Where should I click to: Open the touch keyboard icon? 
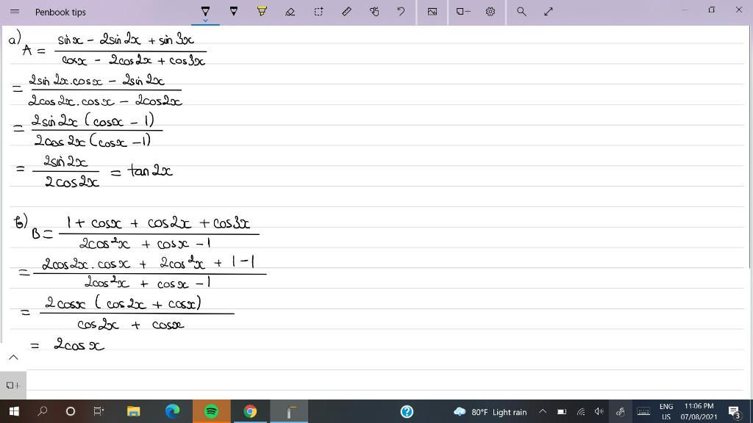pyautogui.click(x=643, y=411)
